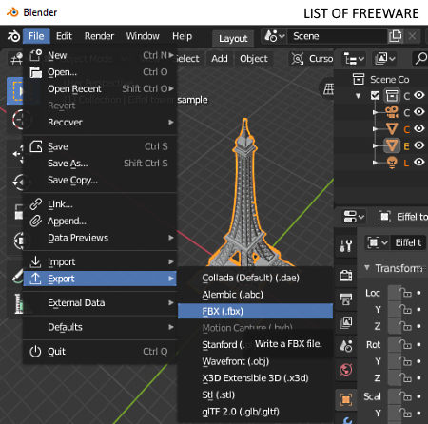Image resolution: width=428 pixels, height=424 pixels.
Task: Click the collection box icon
Action: pyautogui.click(x=392, y=95)
